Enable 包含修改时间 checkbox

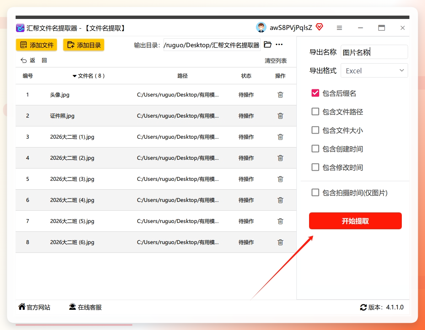tap(315, 167)
